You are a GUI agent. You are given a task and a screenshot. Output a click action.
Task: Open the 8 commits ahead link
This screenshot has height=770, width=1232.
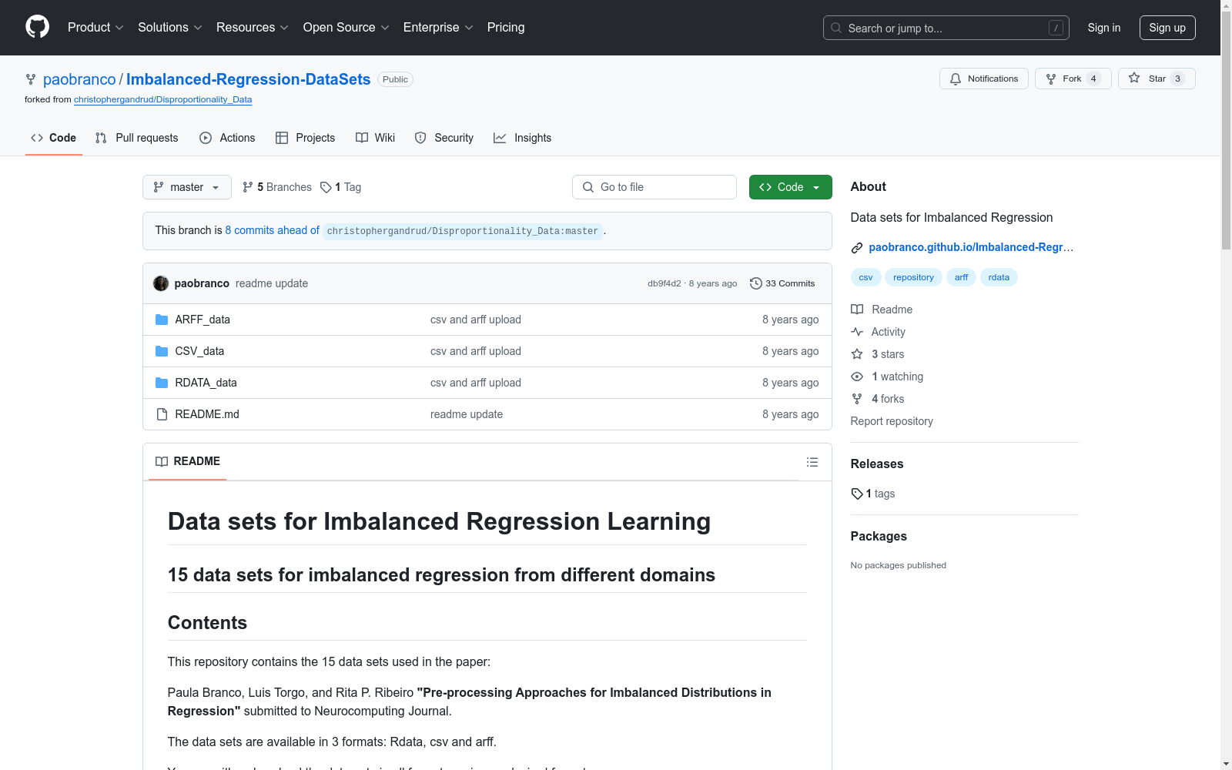pos(272,230)
